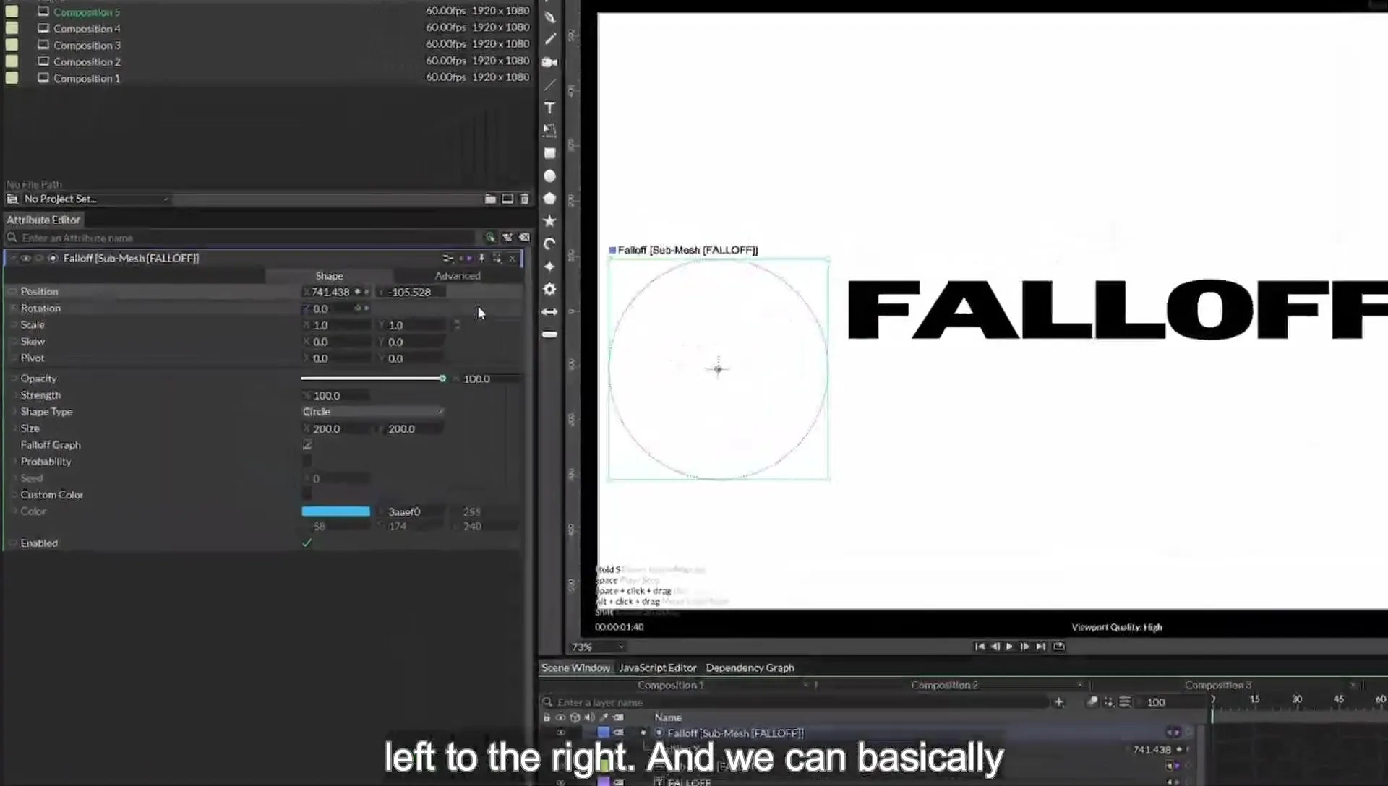This screenshot has width=1388, height=786.
Task: Select the Cog shape tool
Action: click(549, 289)
